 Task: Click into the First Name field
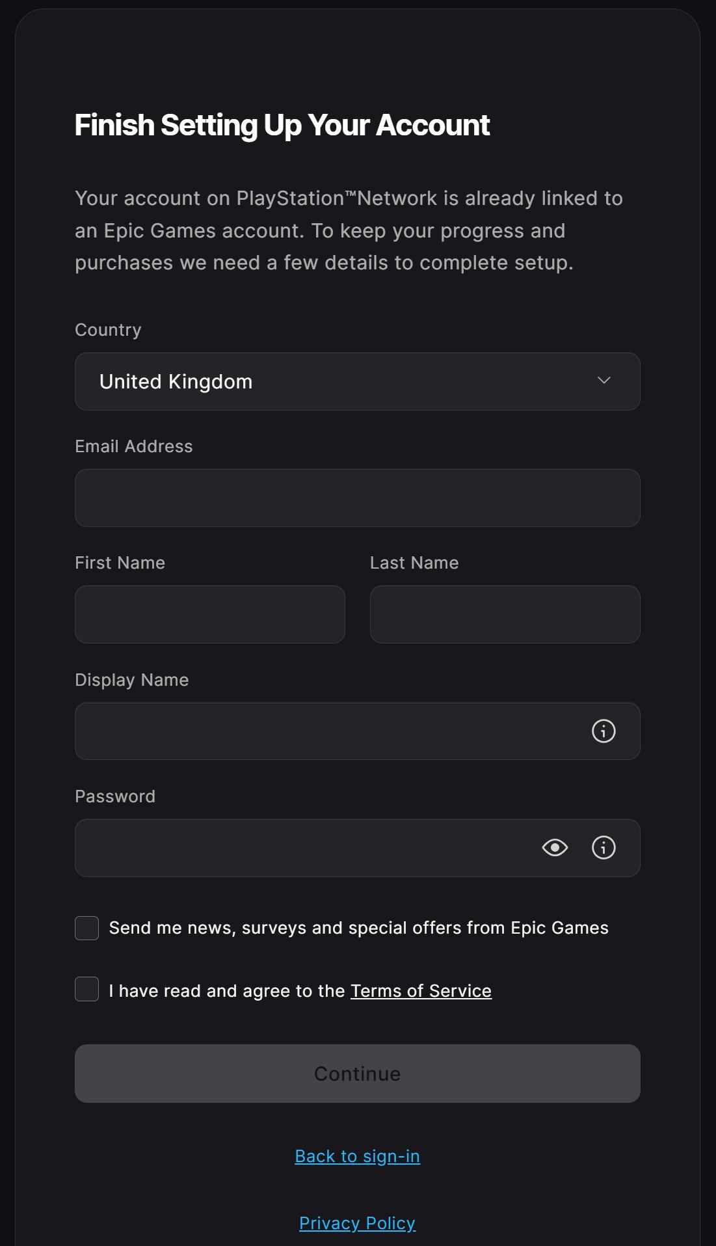click(209, 614)
